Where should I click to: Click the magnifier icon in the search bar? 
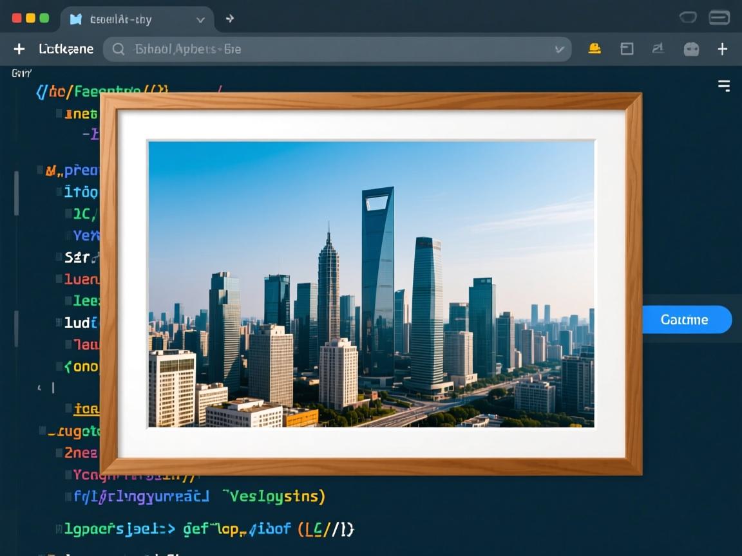(119, 49)
